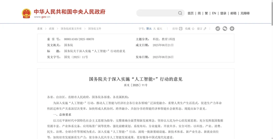Viewport: 273px width, 139px height.
Task: Click the pencil icon next to 留言
Action: pyautogui.click(x=205, y=29)
